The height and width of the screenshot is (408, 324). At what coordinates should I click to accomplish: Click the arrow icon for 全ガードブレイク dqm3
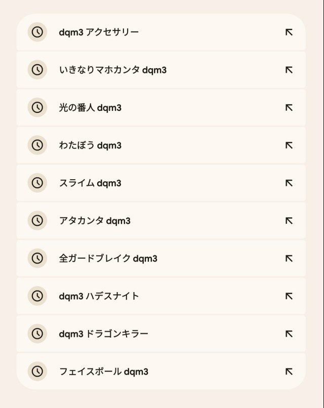click(x=289, y=258)
